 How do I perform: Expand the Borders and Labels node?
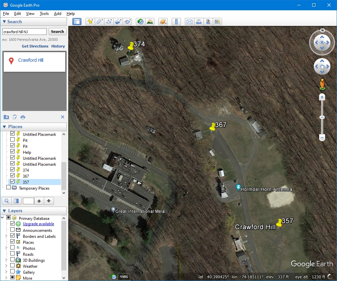coord(6,236)
